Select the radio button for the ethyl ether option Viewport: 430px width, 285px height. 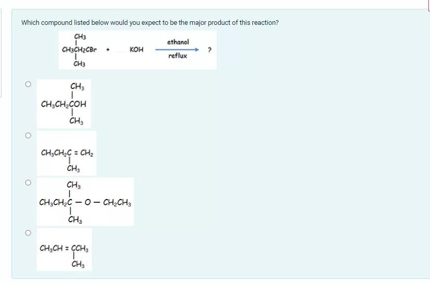click(28, 182)
